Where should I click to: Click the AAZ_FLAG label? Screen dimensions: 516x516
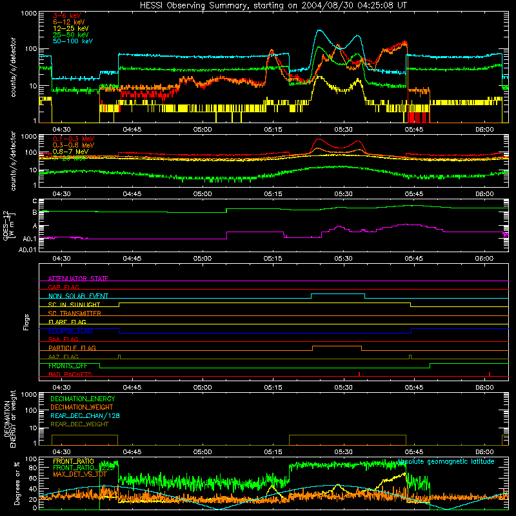coord(63,357)
